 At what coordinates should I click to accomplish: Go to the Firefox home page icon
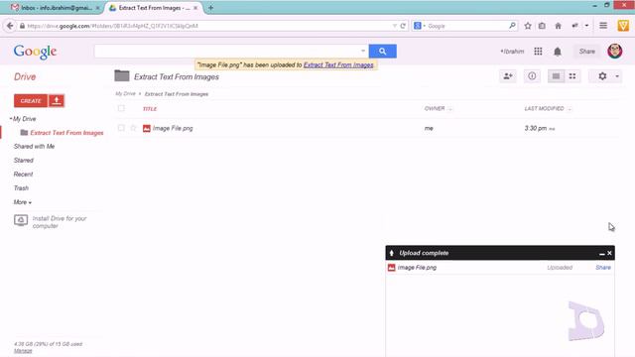tap(558, 26)
